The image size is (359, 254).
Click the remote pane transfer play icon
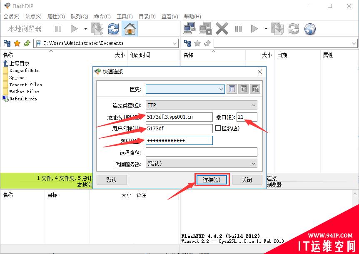pos(254,29)
